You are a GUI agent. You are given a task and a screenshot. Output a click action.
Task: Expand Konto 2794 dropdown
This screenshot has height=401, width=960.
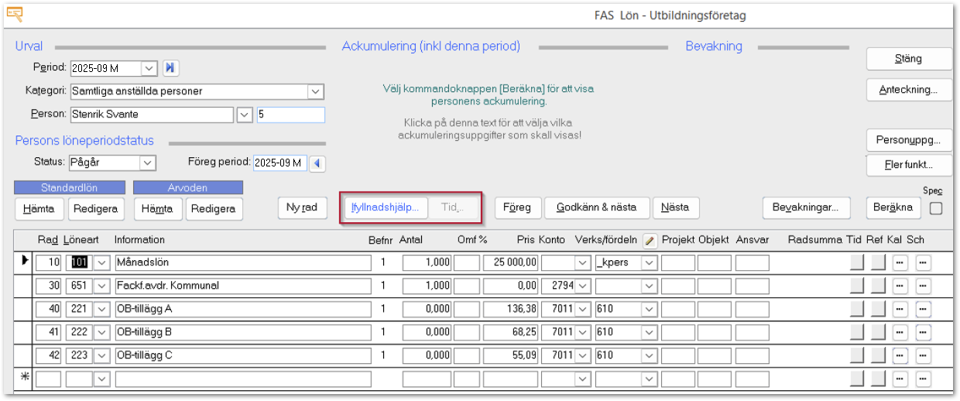584,286
